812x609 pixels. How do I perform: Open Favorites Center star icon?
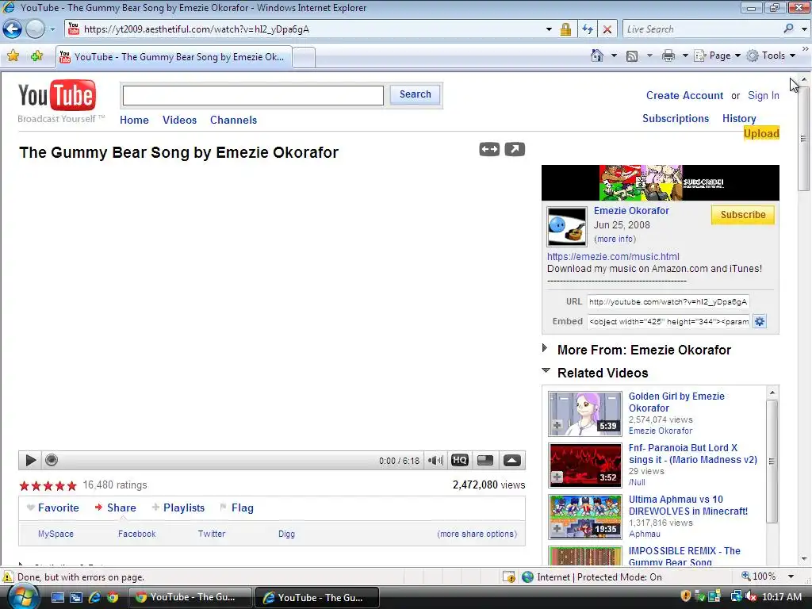pyautogui.click(x=13, y=56)
